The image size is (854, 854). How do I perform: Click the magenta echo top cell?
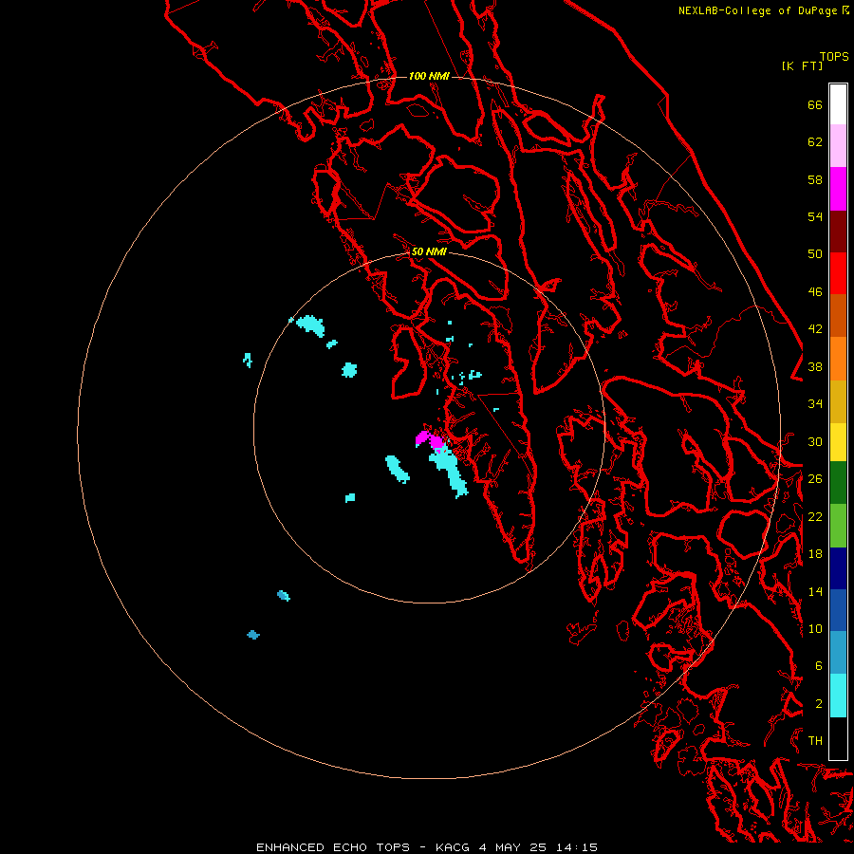pyautogui.click(x=429, y=439)
